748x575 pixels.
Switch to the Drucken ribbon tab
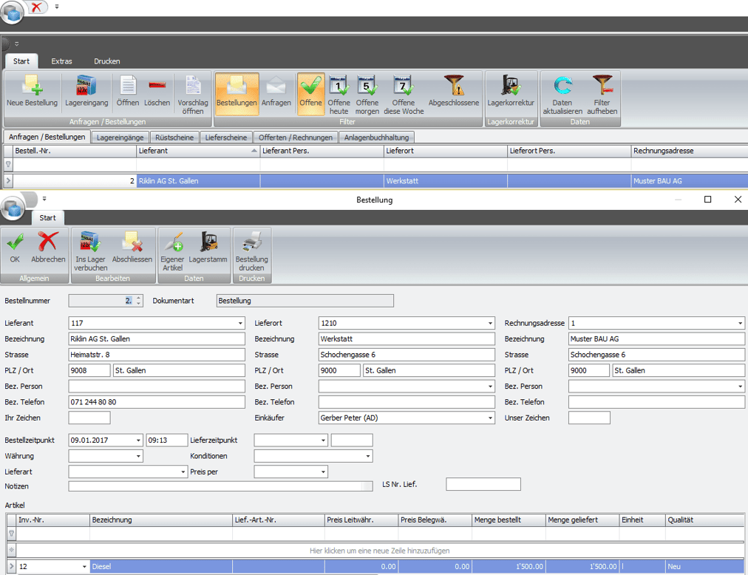(107, 61)
